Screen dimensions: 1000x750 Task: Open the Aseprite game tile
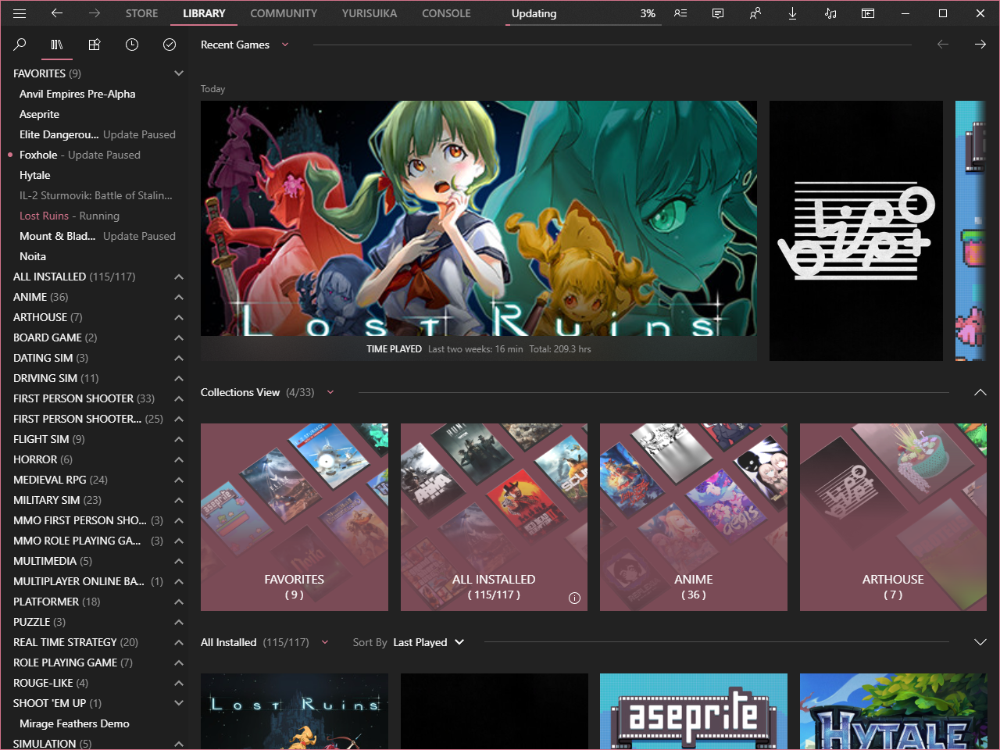pyautogui.click(x=694, y=712)
